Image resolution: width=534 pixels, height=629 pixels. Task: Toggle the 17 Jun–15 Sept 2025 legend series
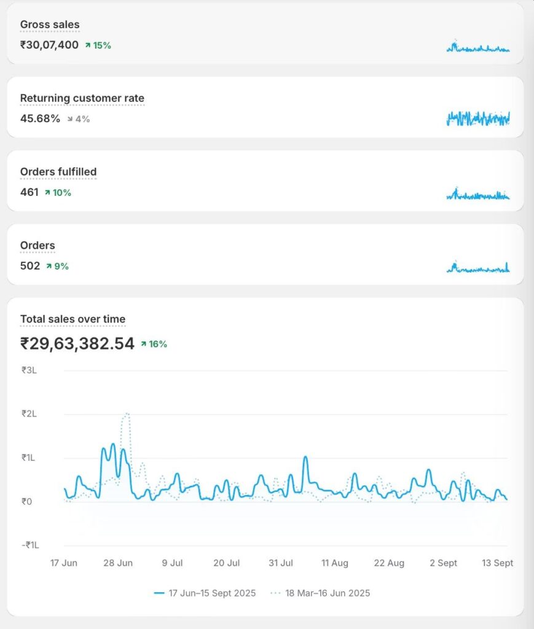(205, 593)
